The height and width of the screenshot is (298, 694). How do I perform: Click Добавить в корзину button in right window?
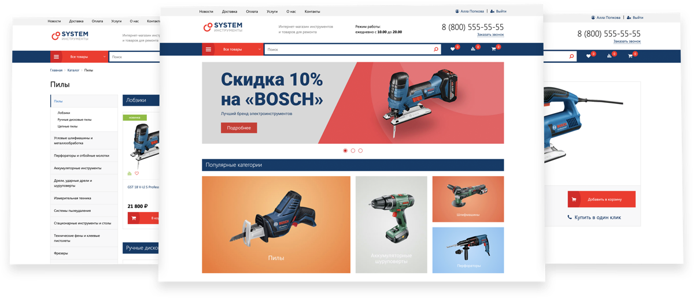[601, 199]
